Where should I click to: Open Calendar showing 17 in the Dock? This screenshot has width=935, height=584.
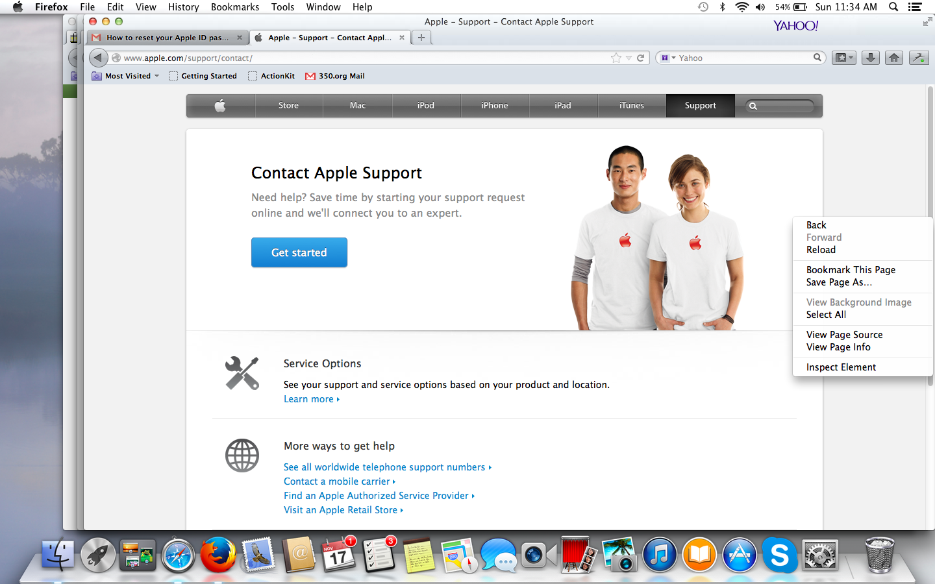pos(338,555)
